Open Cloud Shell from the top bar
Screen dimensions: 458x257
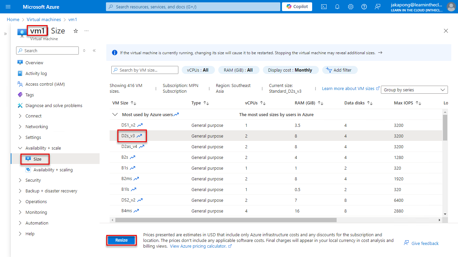pos(324,7)
